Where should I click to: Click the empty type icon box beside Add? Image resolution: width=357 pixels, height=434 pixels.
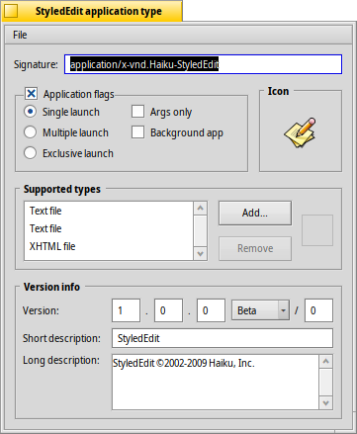(317, 230)
